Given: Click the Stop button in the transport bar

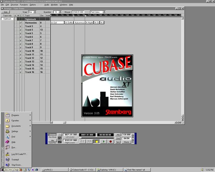Looking at the screenshot, I should [x=96, y=142].
